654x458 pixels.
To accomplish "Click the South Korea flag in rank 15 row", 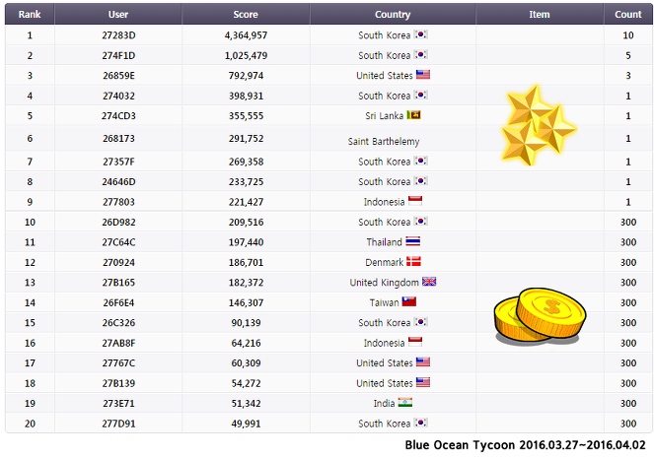I will coord(421,322).
